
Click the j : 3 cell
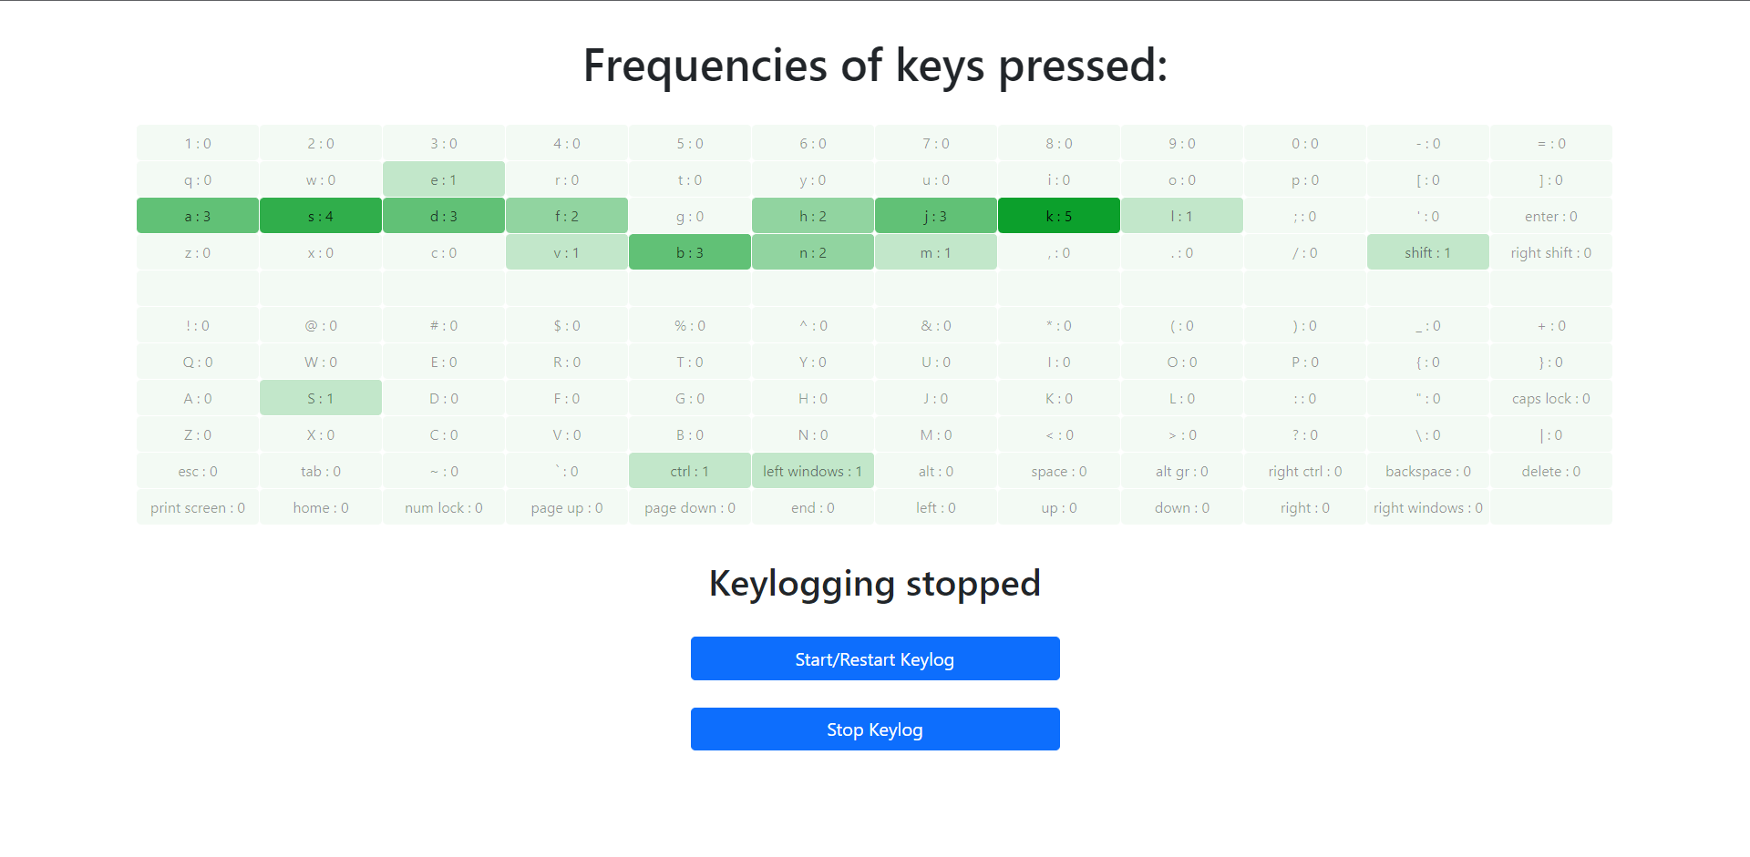click(935, 216)
